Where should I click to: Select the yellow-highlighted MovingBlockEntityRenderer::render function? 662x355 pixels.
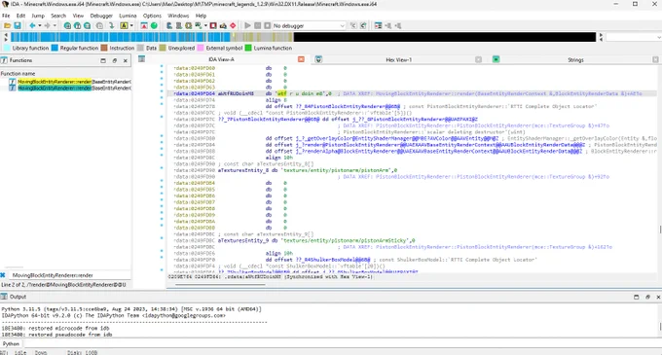coord(70,82)
